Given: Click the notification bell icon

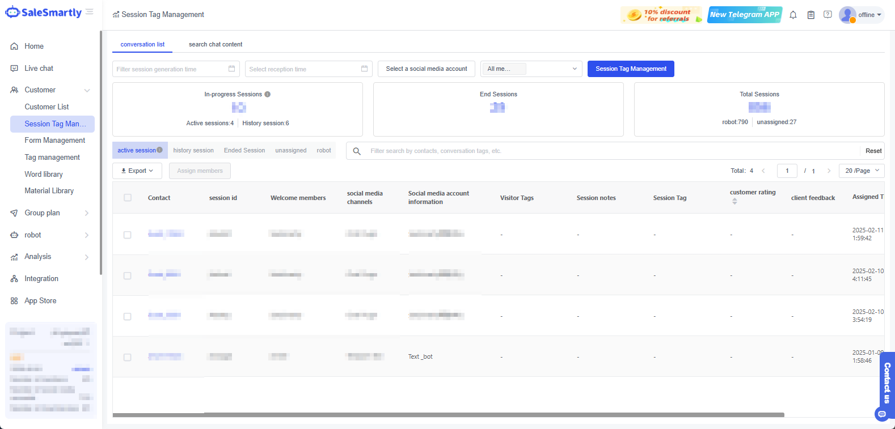Looking at the screenshot, I should (793, 15).
